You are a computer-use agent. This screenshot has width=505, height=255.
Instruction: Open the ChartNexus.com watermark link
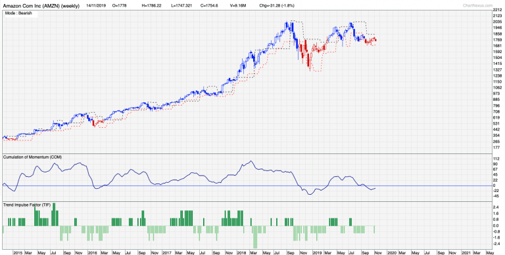click(x=477, y=5)
